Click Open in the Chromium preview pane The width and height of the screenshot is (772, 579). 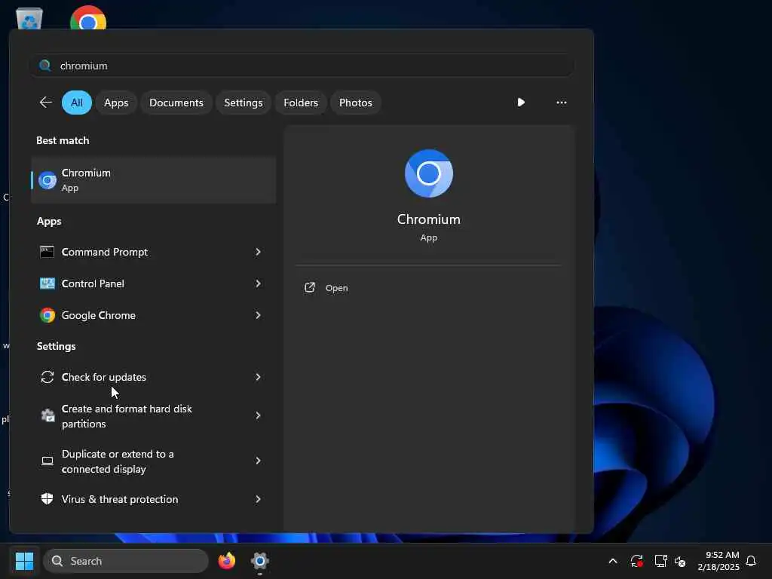(337, 288)
